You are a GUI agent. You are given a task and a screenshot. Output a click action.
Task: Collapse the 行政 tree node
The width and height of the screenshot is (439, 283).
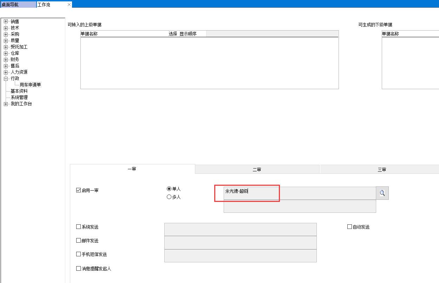coord(6,79)
